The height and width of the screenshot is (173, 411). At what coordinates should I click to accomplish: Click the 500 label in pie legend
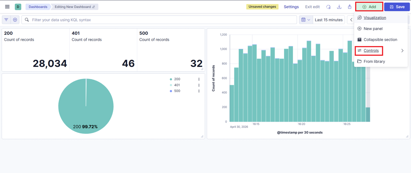tap(177, 91)
